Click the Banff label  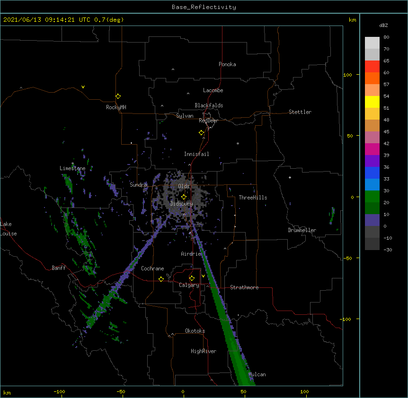[59, 268]
